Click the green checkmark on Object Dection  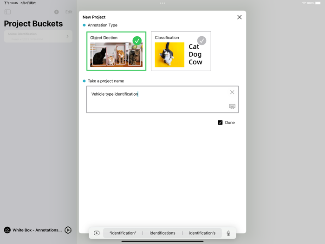pos(137,41)
